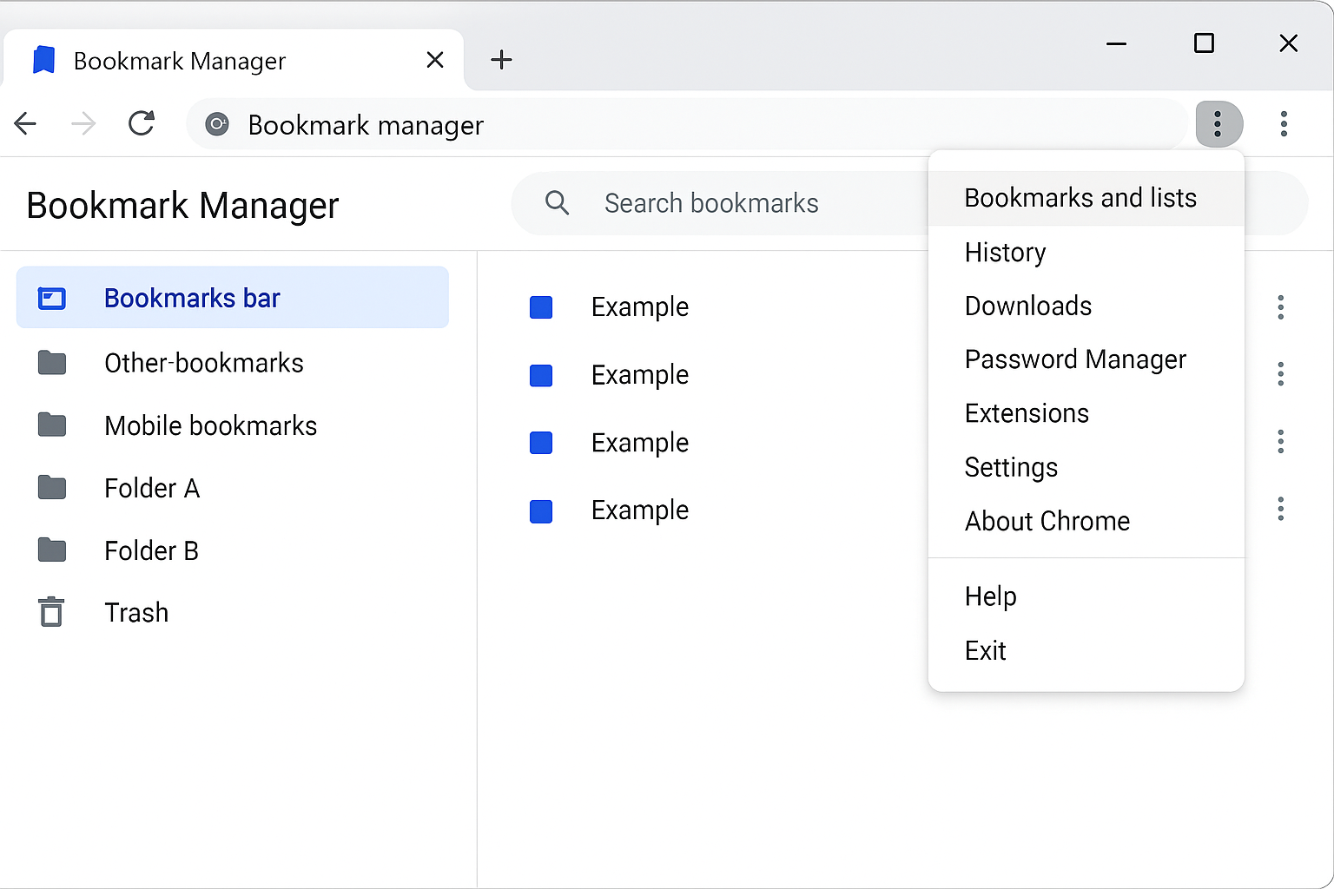Select the Other-bookmarks folder

click(203, 363)
